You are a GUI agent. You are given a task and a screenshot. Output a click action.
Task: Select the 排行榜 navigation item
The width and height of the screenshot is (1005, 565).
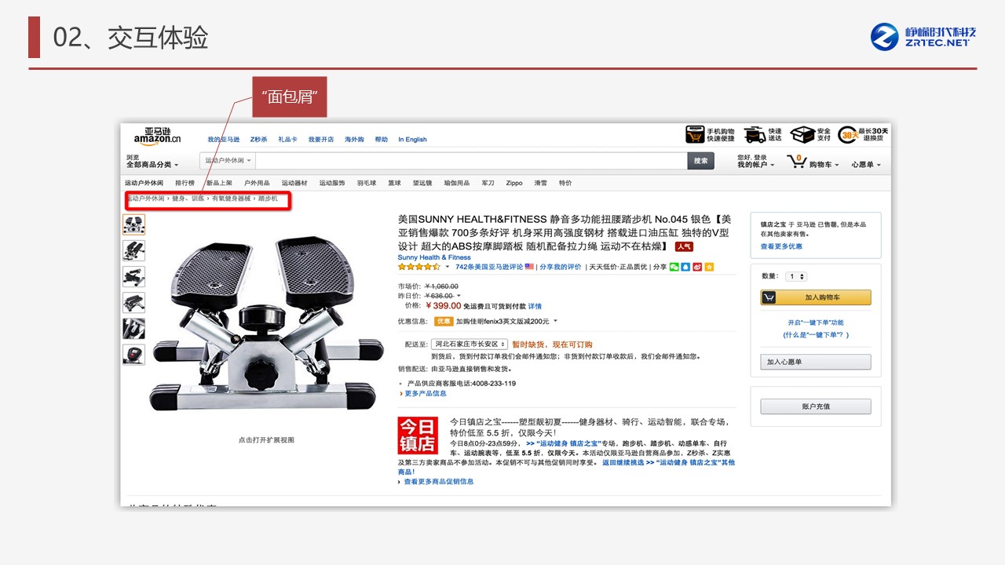(x=185, y=183)
